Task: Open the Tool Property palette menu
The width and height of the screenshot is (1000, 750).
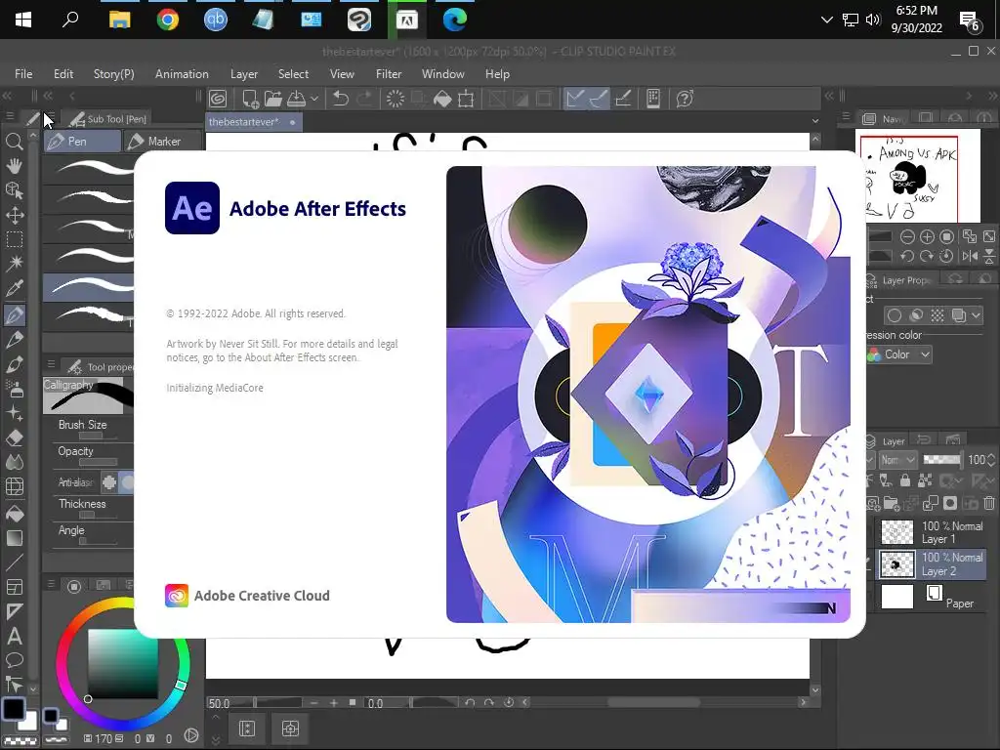Action: (x=51, y=364)
